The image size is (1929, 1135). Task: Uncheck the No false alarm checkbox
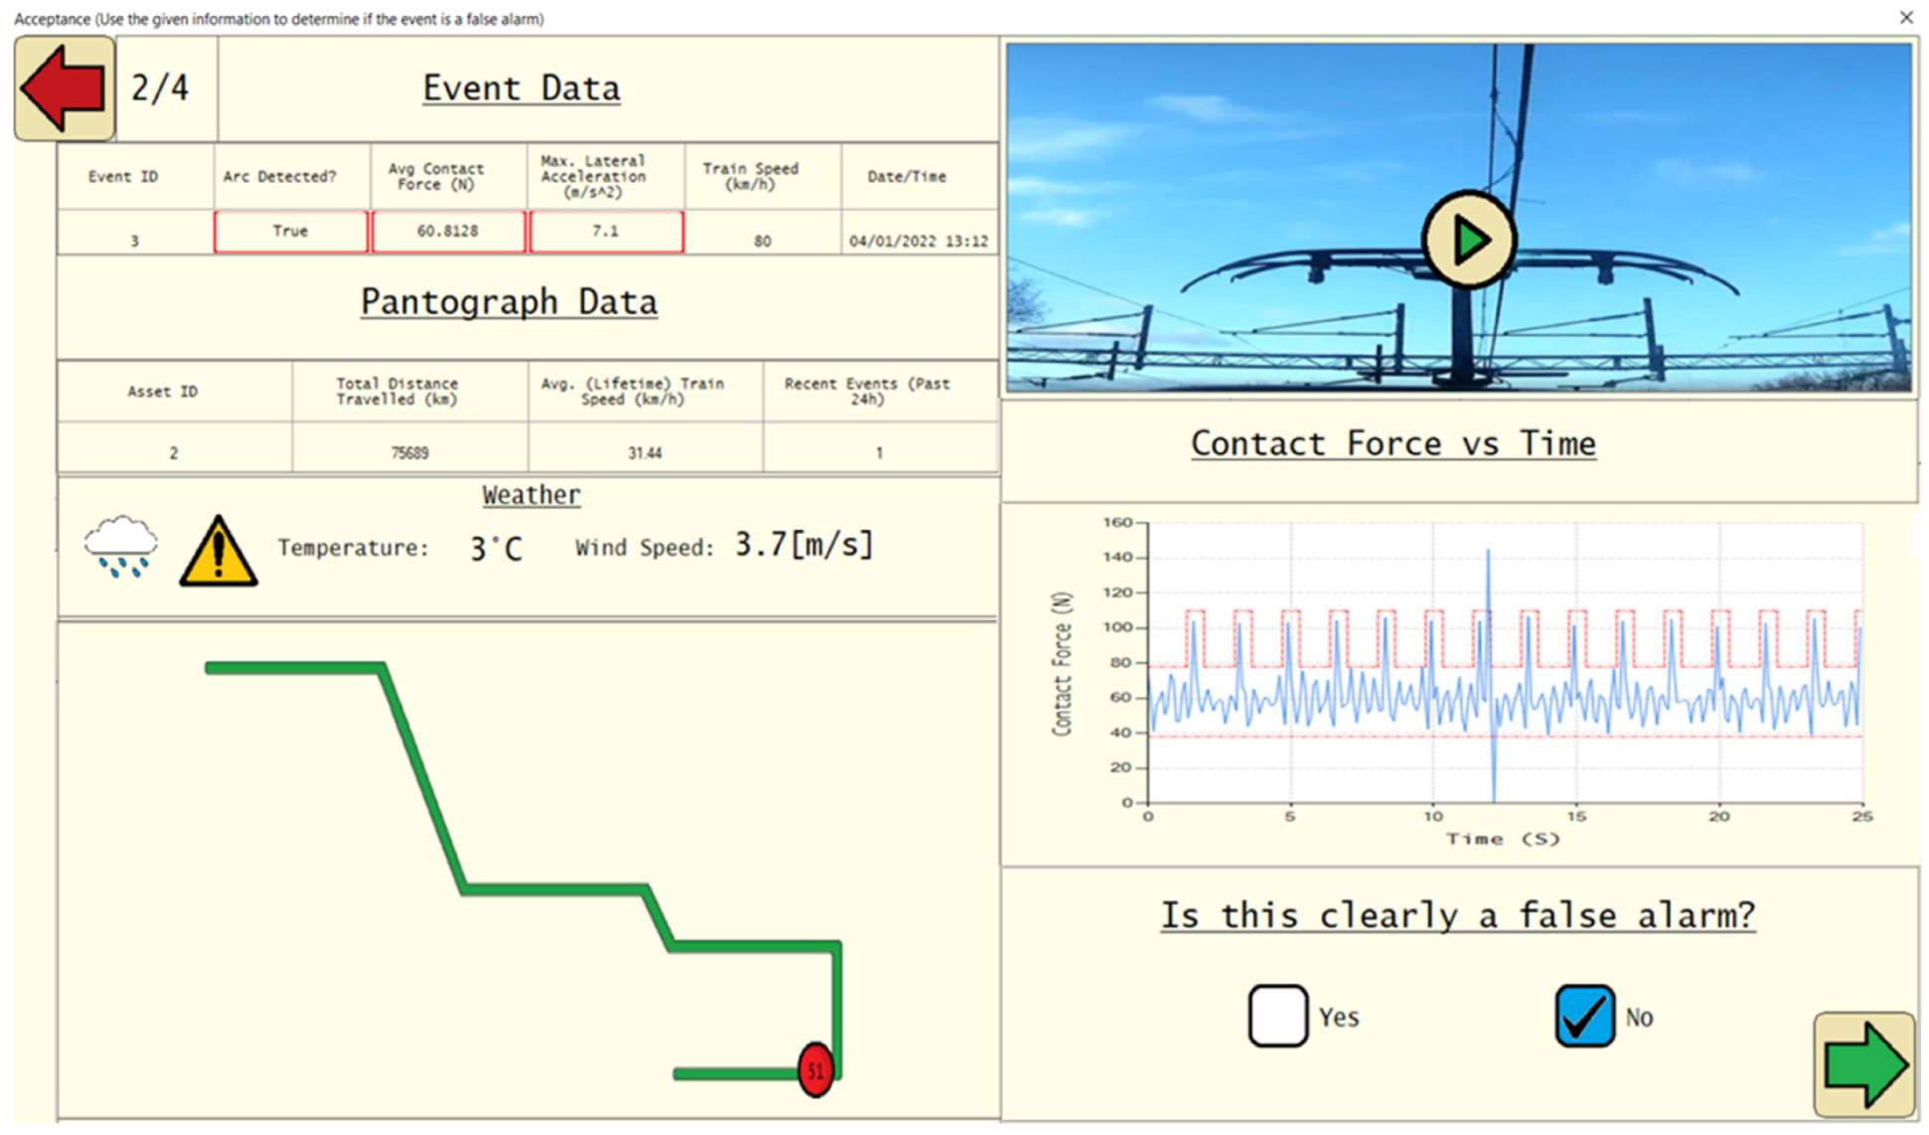1583,1016
